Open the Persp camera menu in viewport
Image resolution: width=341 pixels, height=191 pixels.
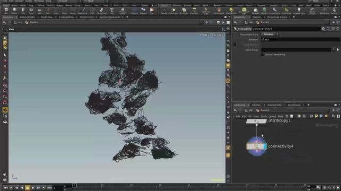point(205,35)
